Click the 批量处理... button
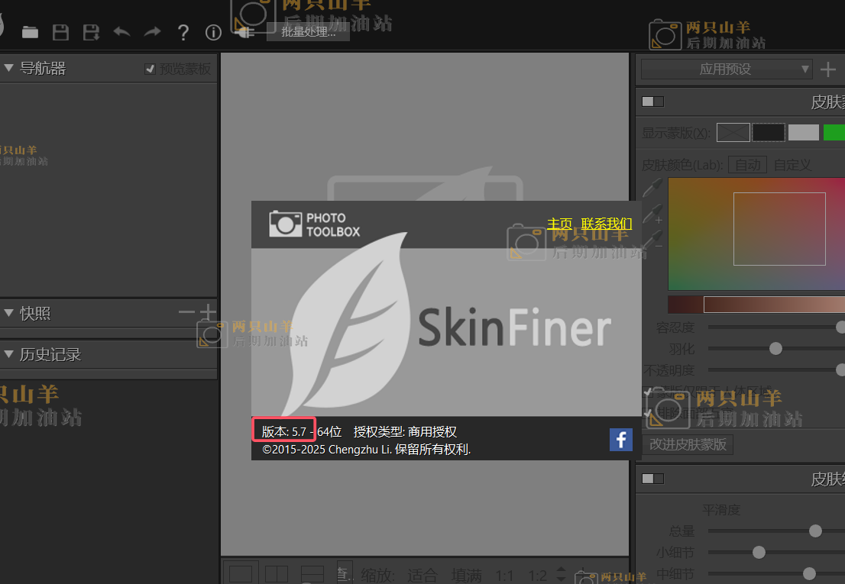This screenshot has width=845, height=584. click(x=308, y=32)
